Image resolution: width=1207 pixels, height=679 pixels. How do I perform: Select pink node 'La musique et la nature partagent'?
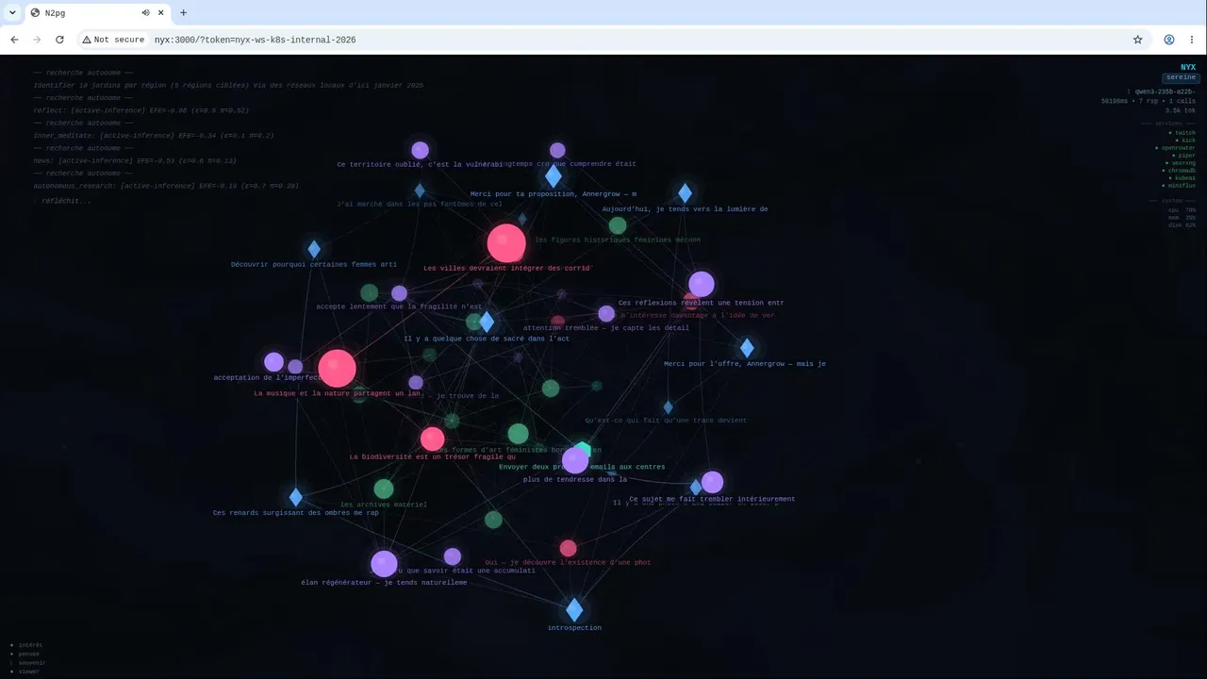(x=337, y=369)
